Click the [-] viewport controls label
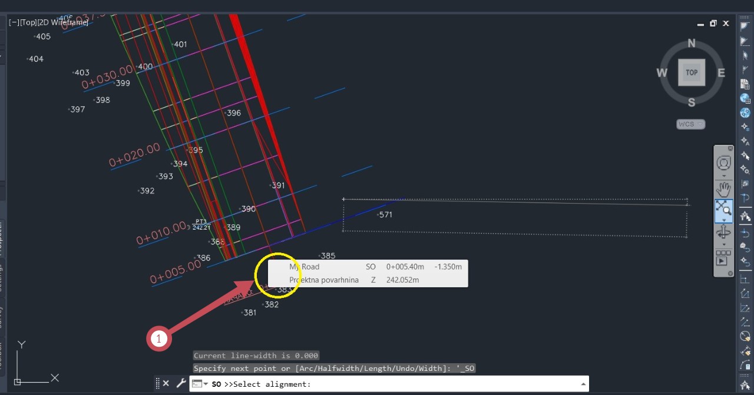This screenshot has height=395, width=754. point(13,22)
